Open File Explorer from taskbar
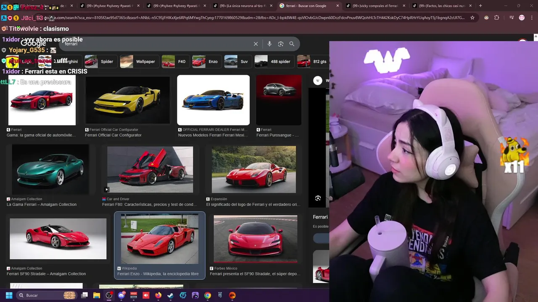Image resolution: width=538 pixels, height=302 pixels. pos(97,295)
